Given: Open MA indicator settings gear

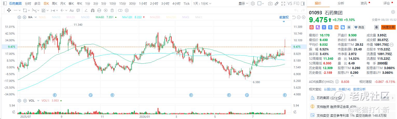Looking at the screenshot, I should click(19, 17).
